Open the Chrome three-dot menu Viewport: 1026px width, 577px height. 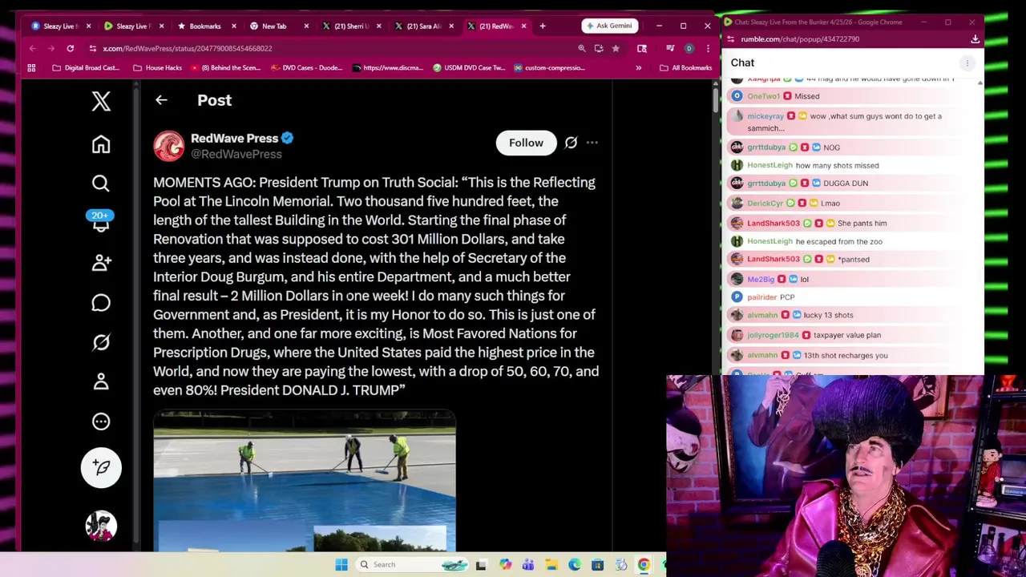point(708,48)
